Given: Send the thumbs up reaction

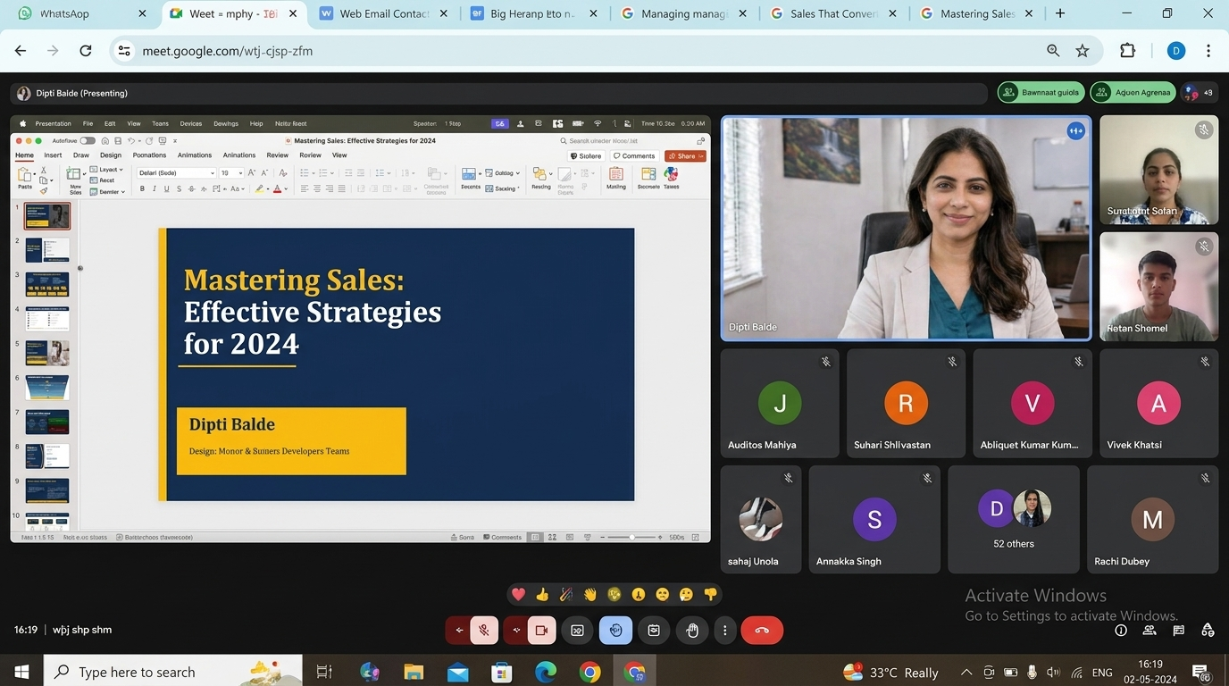Looking at the screenshot, I should 542,595.
